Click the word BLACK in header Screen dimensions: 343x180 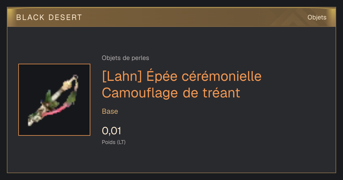(x=30, y=17)
